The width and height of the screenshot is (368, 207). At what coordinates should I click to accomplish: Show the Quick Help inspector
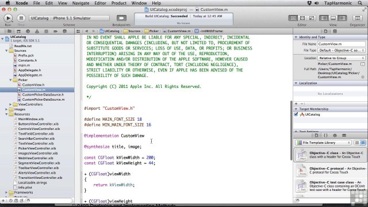point(335,31)
